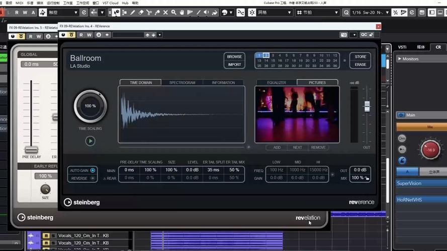The height and width of the screenshot is (251, 447).
Task: Click the REVerence power activation icon
Action: 63,35
